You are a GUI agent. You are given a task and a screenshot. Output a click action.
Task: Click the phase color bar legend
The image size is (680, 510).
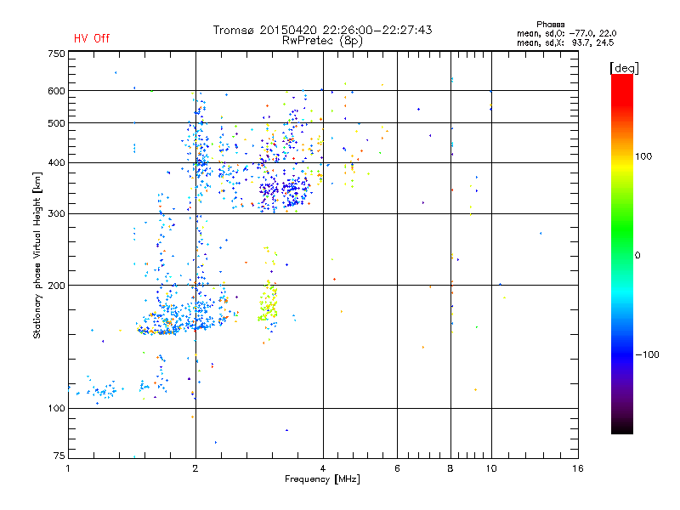622,253
